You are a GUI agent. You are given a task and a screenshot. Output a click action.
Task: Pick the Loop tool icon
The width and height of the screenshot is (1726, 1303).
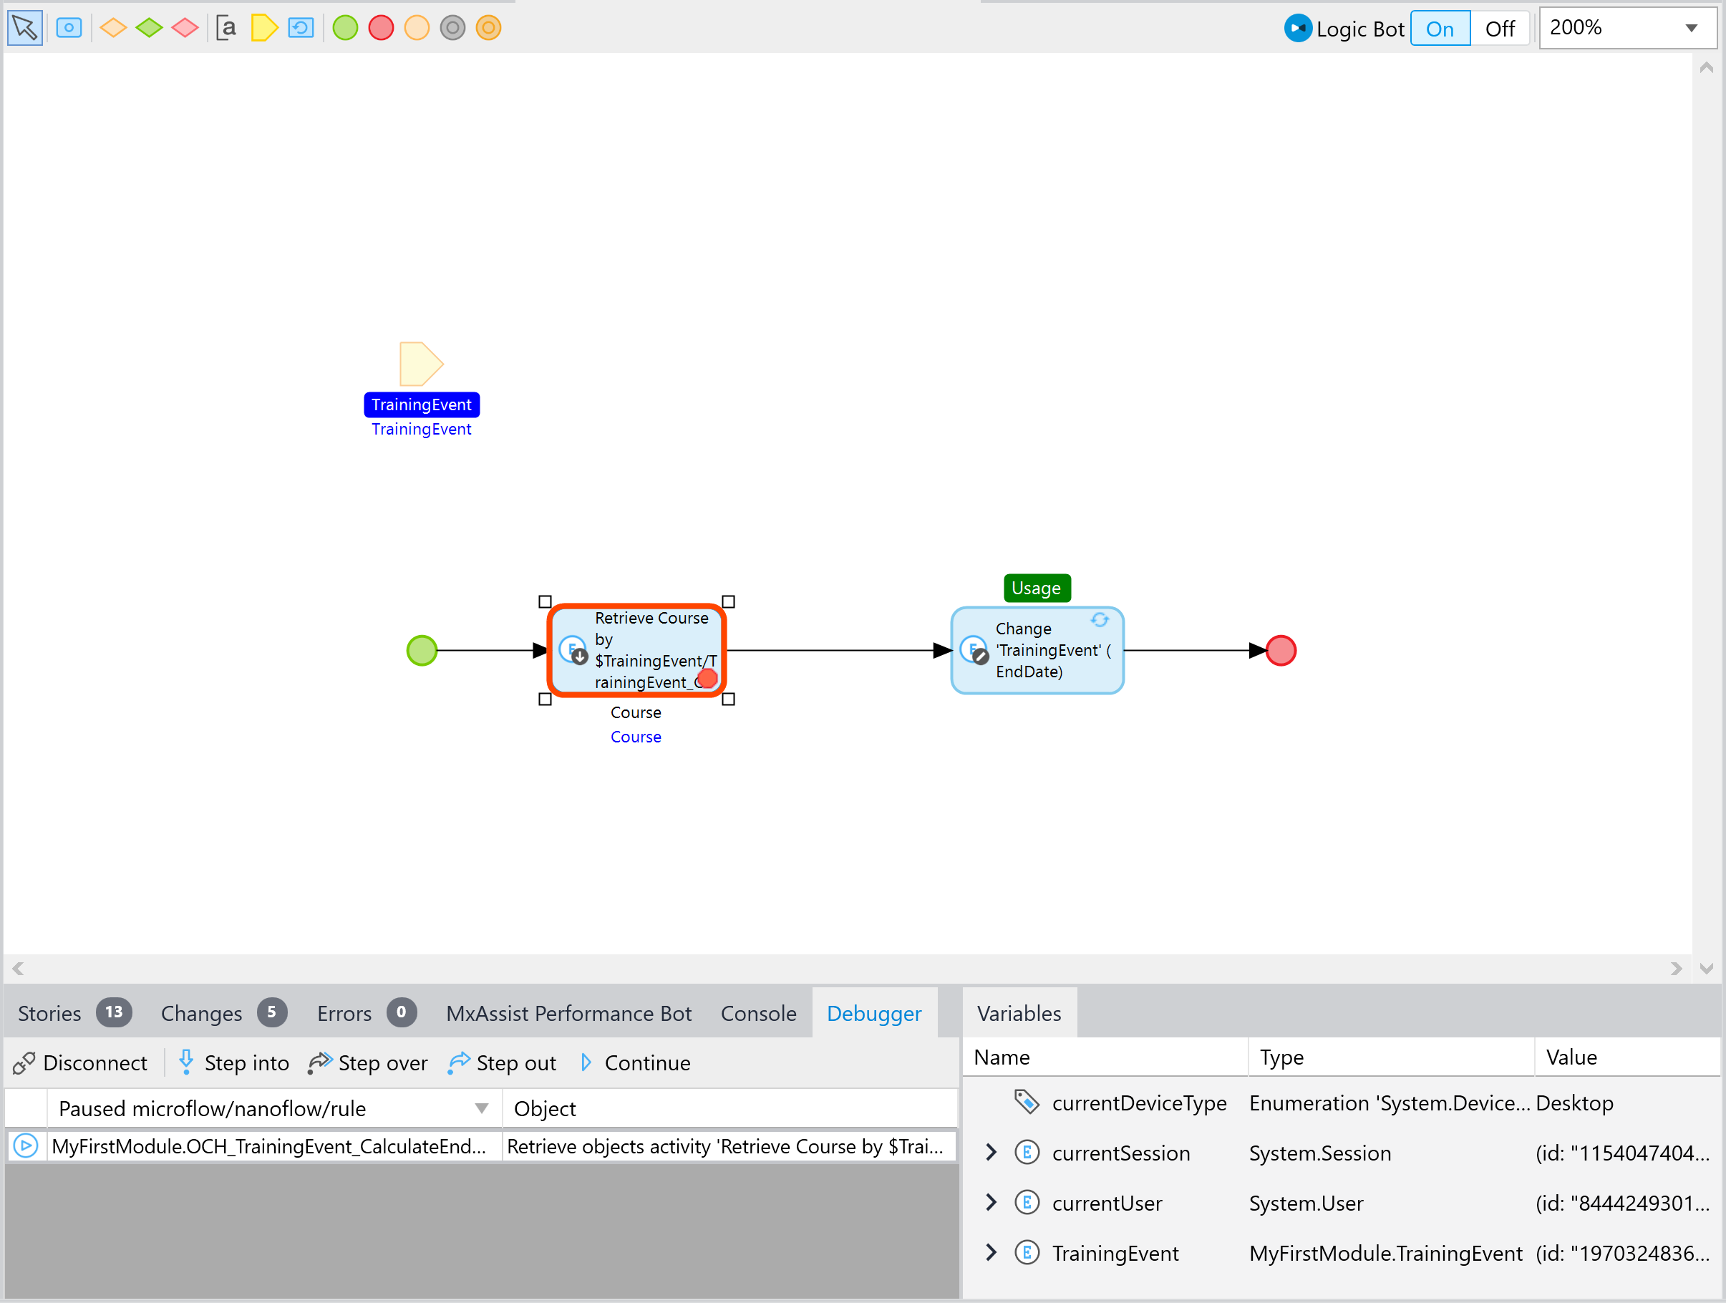coord(301,28)
